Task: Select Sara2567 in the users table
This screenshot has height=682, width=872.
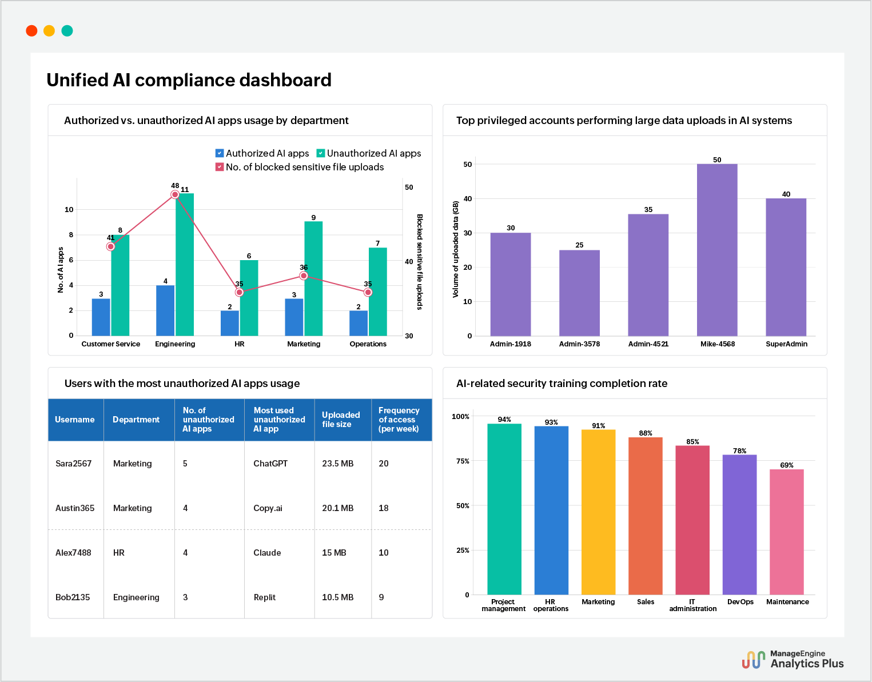Action: 73,464
